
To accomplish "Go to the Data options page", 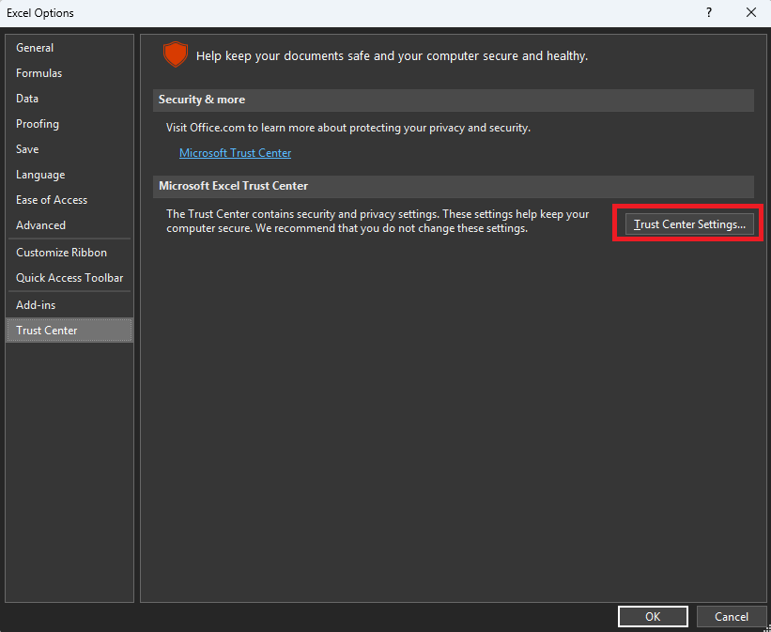I will click(27, 99).
